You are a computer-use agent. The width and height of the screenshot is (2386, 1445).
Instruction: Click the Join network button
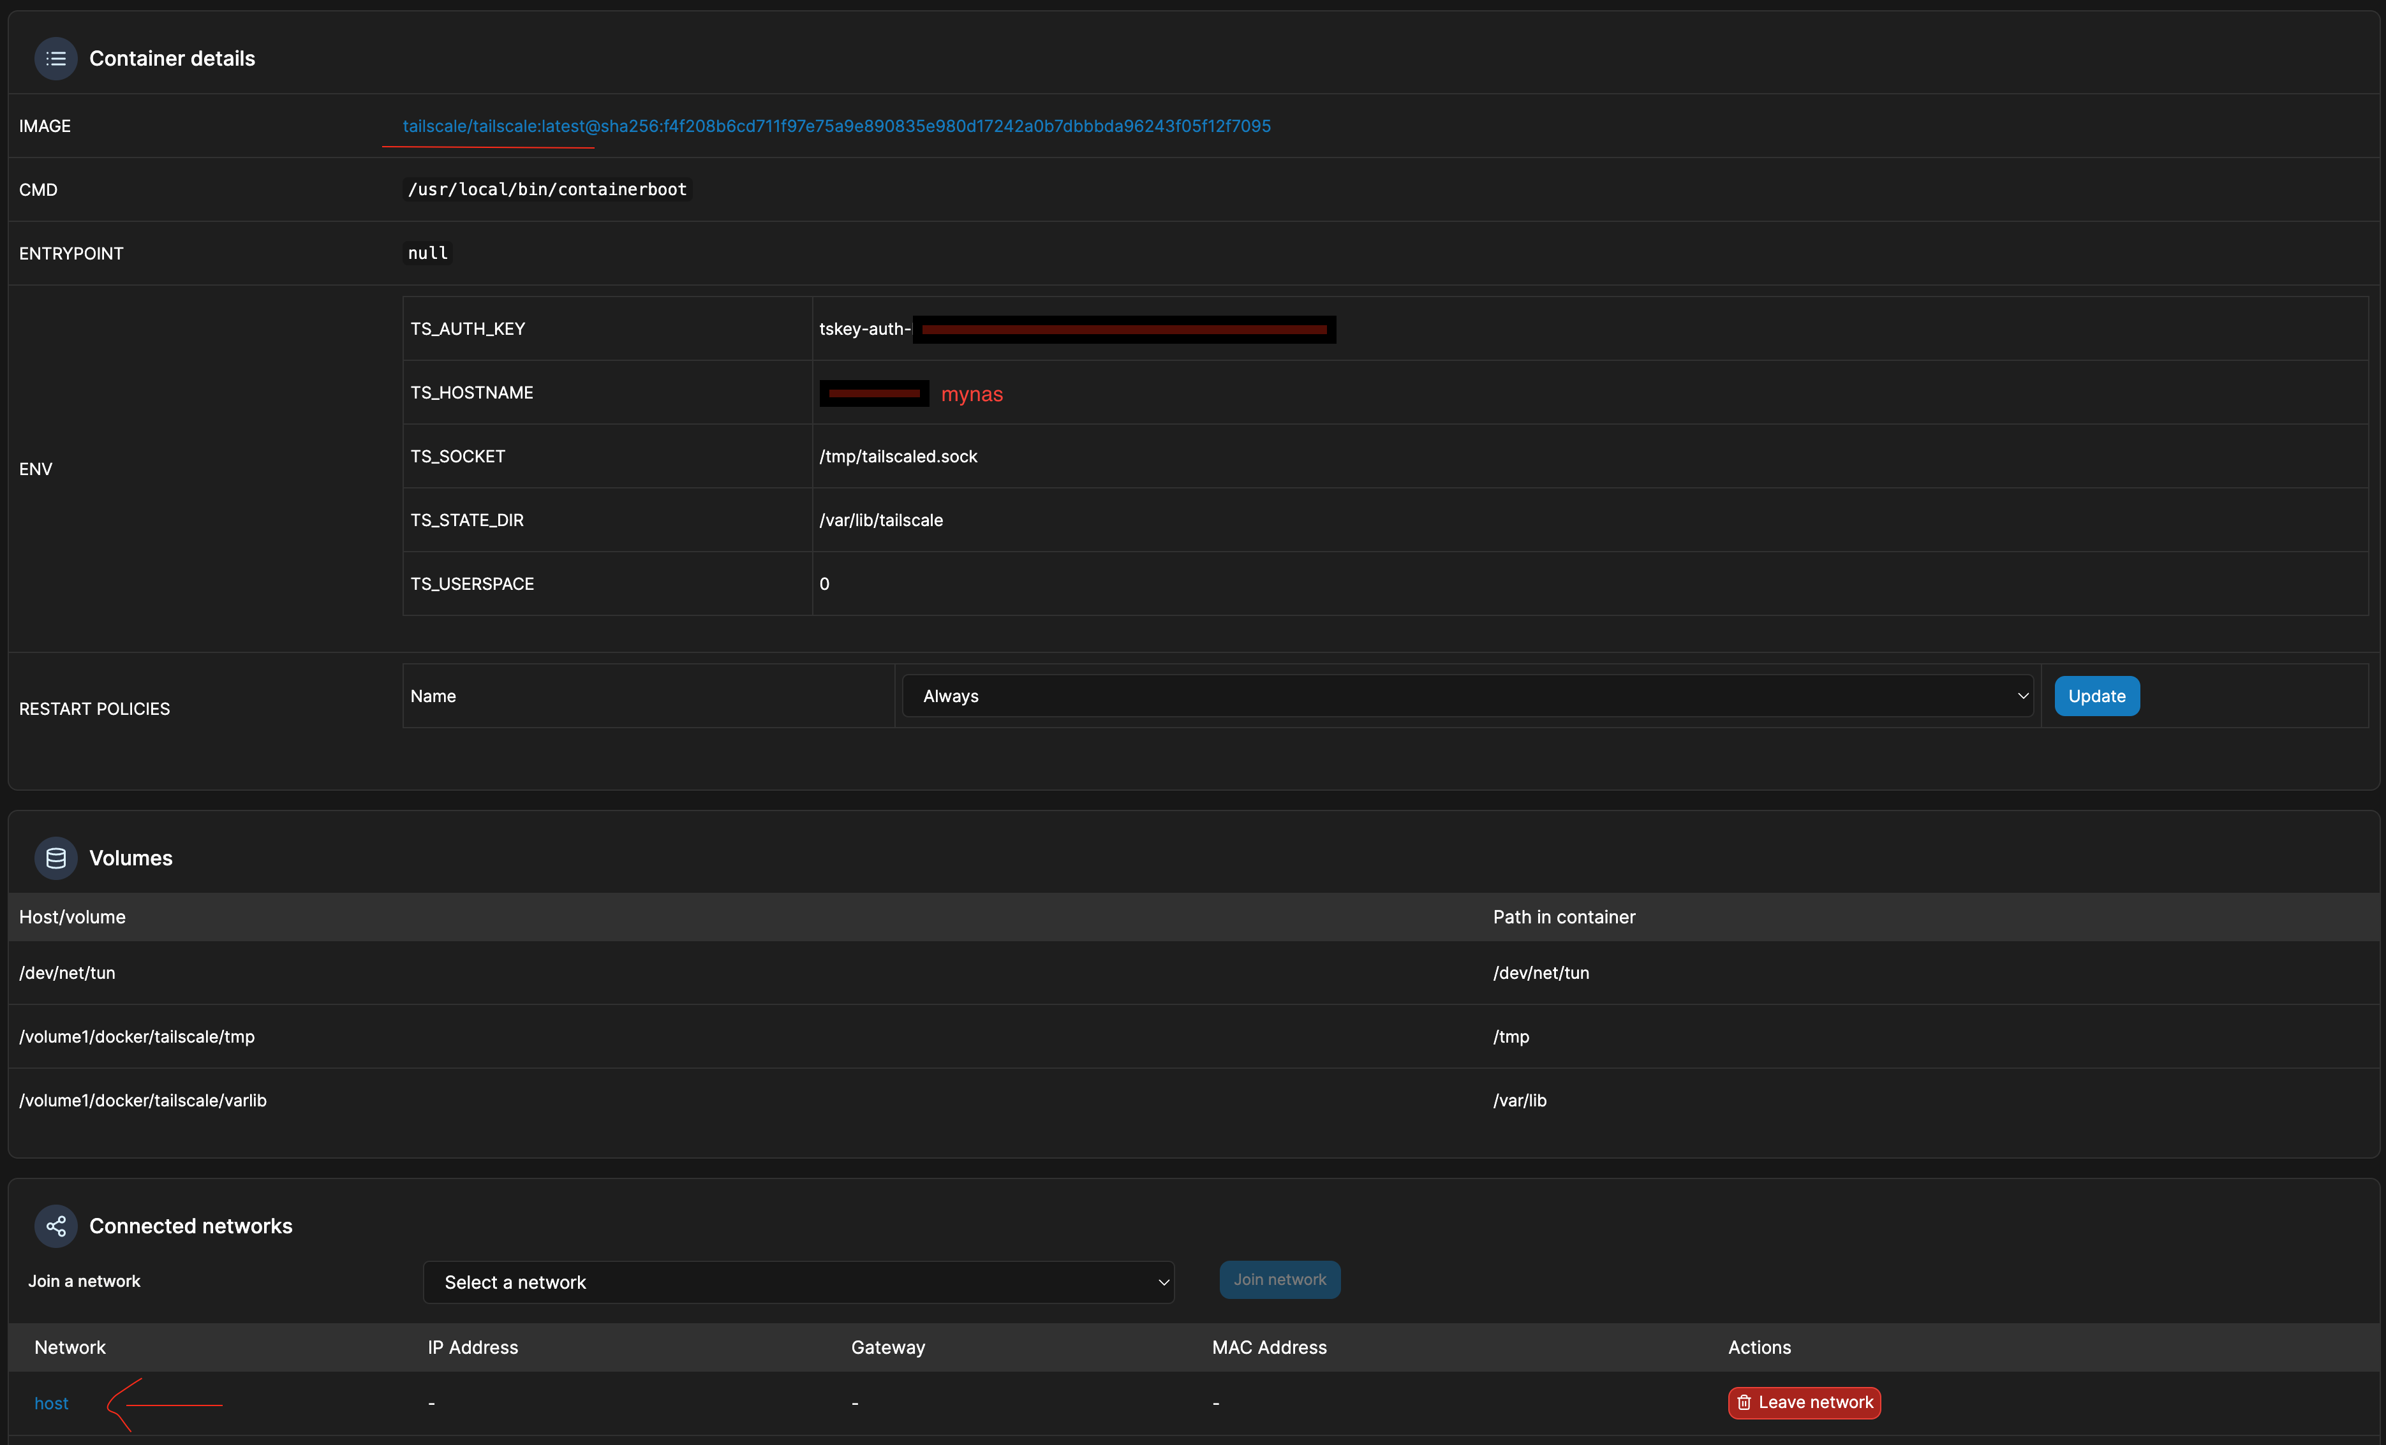point(1279,1279)
